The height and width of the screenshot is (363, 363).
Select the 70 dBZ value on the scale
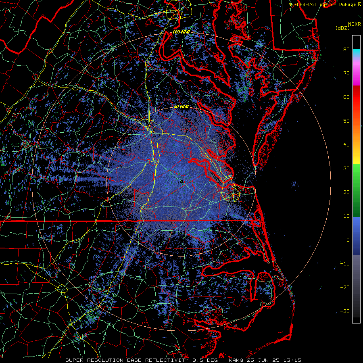(x=346, y=73)
